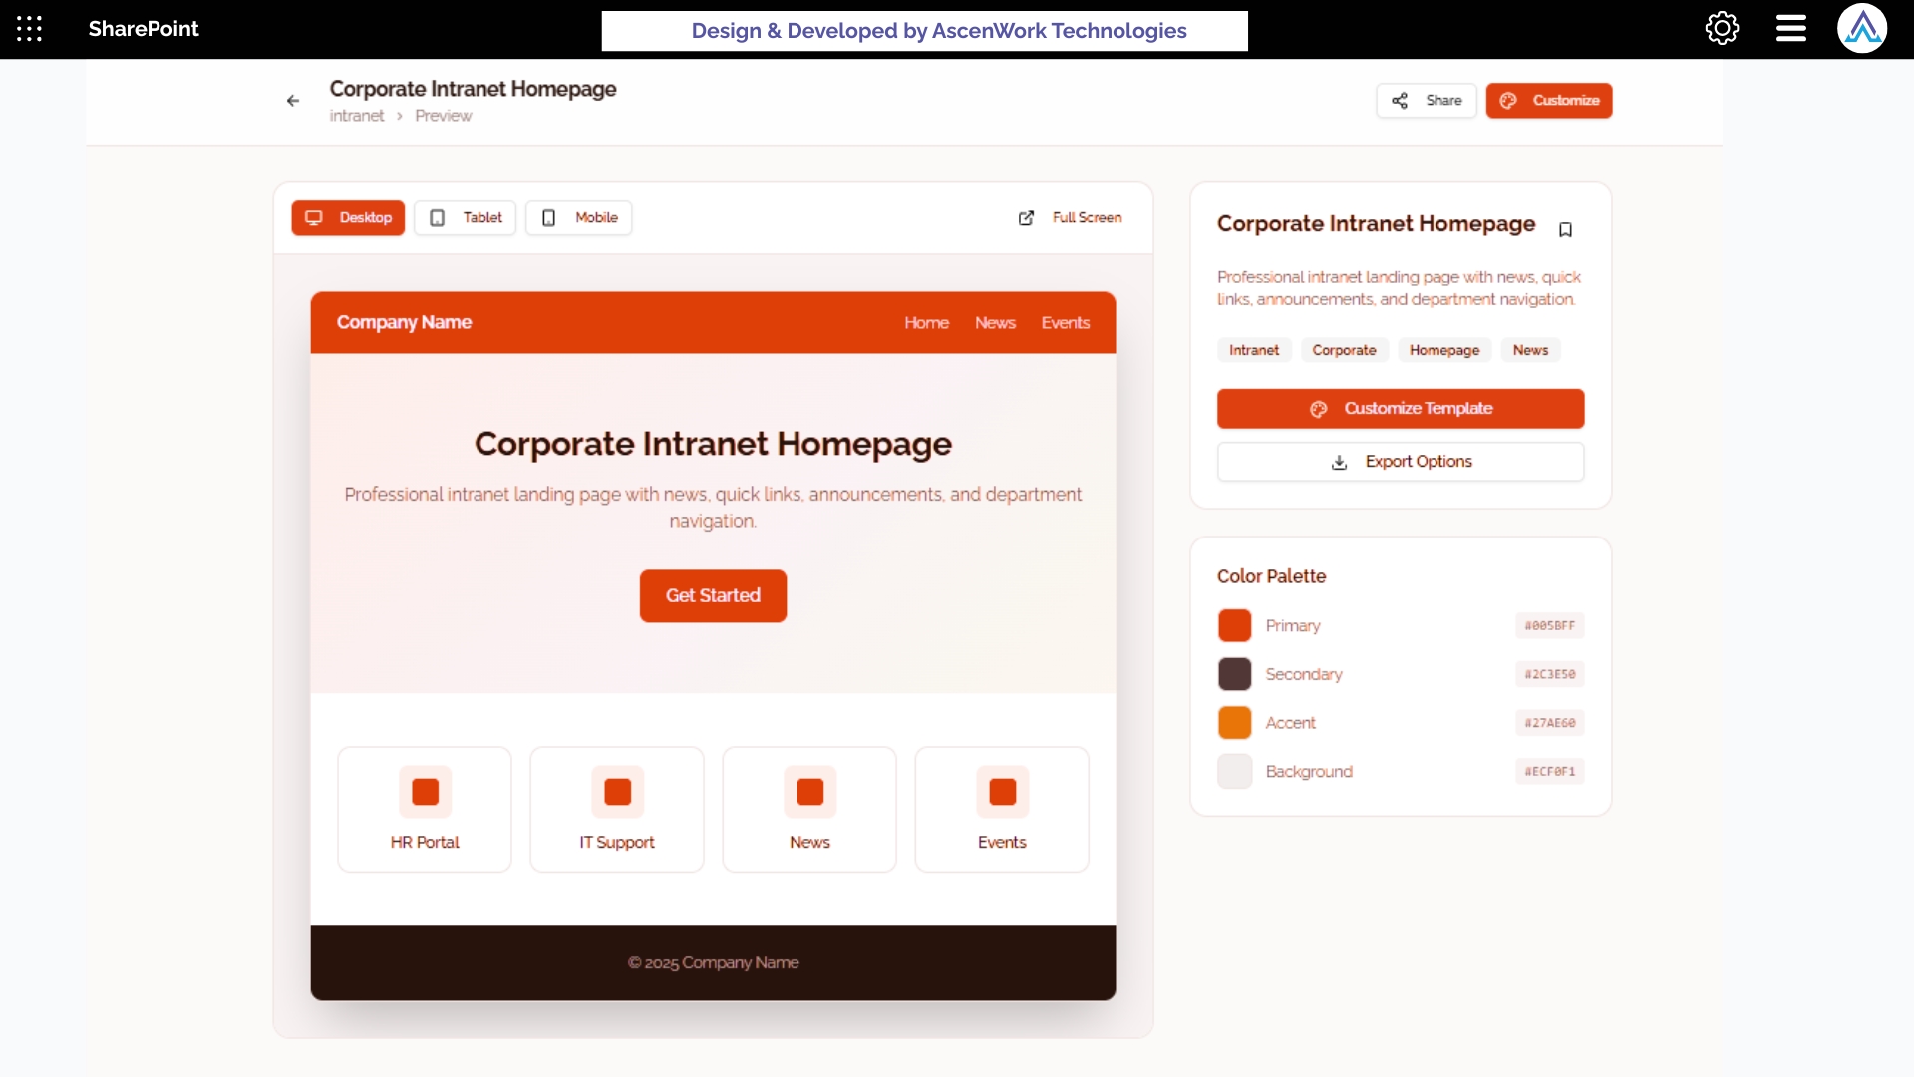Switch preview to Desktop view
This screenshot has height=1077, width=1914.
[348, 218]
